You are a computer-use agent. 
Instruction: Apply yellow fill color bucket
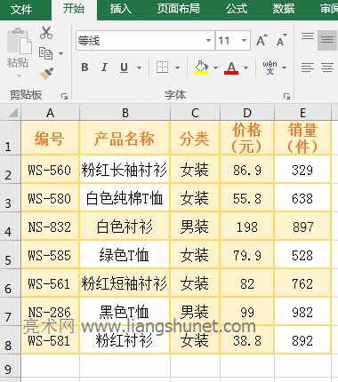201,68
